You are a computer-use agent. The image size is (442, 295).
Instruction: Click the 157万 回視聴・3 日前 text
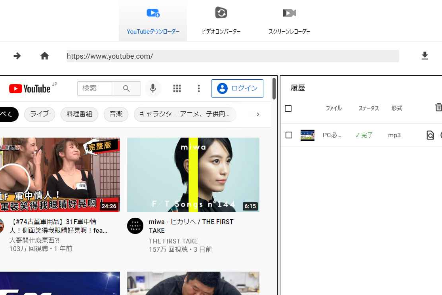click(x=181, y=249)
